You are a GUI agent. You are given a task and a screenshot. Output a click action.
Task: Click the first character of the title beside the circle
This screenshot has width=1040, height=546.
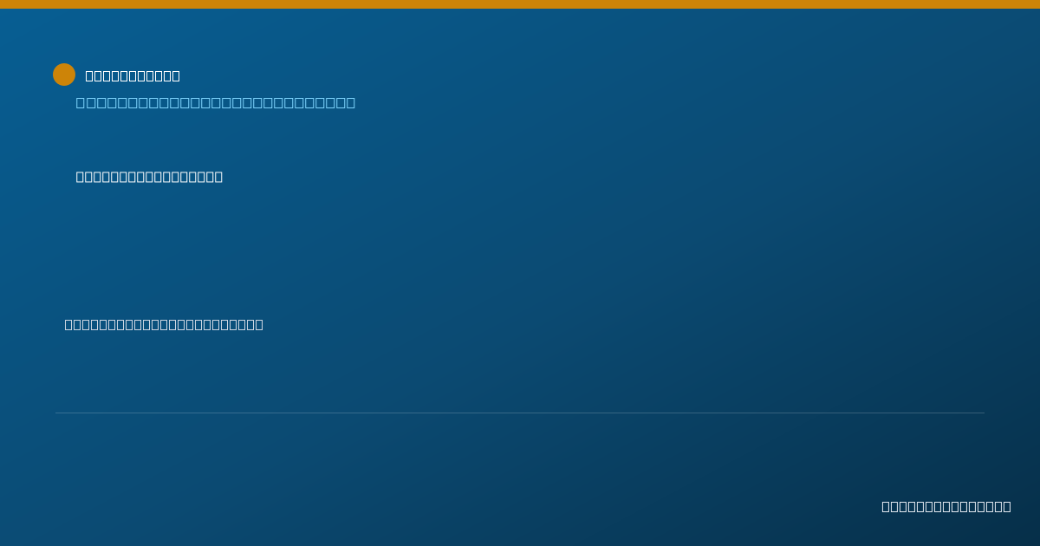[89, 75]
